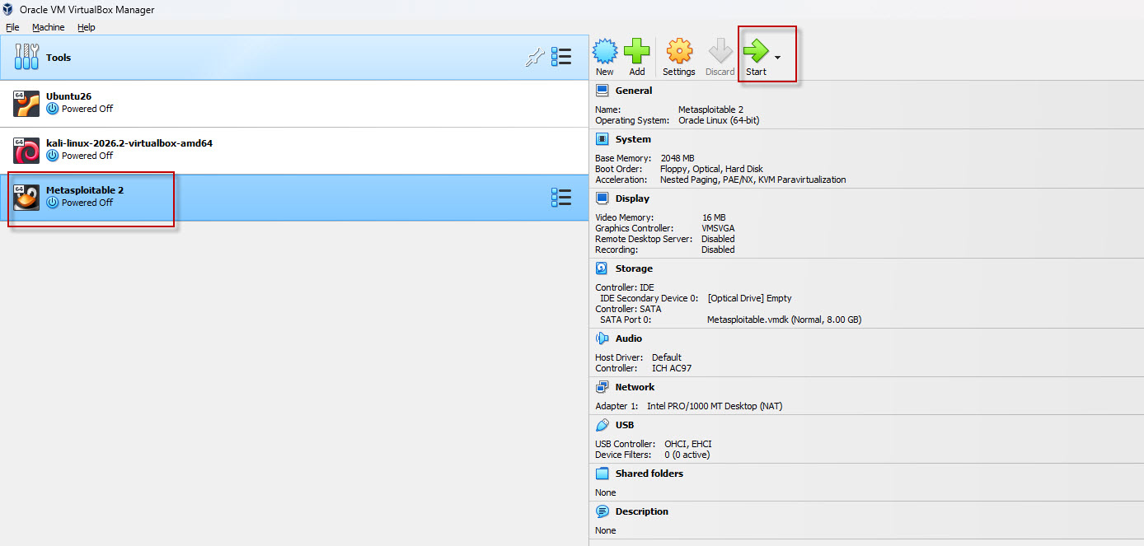
Task: Select the Metasploitable 2 machine name
Action: pyautogui.click(x=85, y=190)
